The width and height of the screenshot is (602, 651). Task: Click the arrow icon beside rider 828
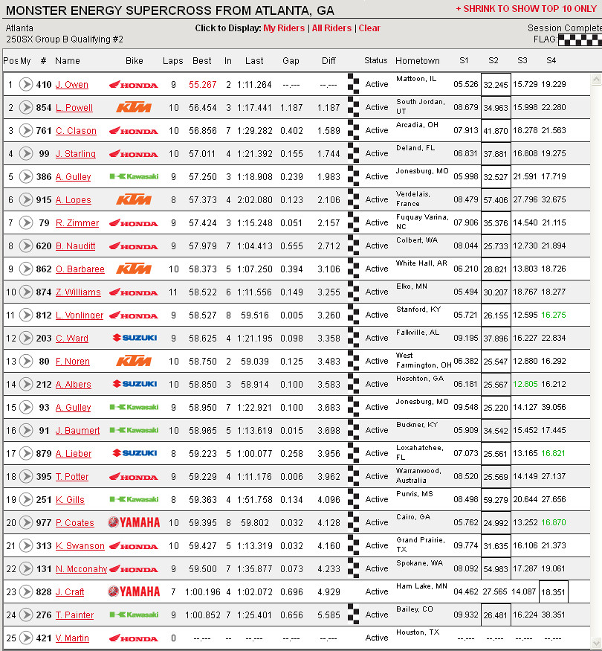[26, 591]
